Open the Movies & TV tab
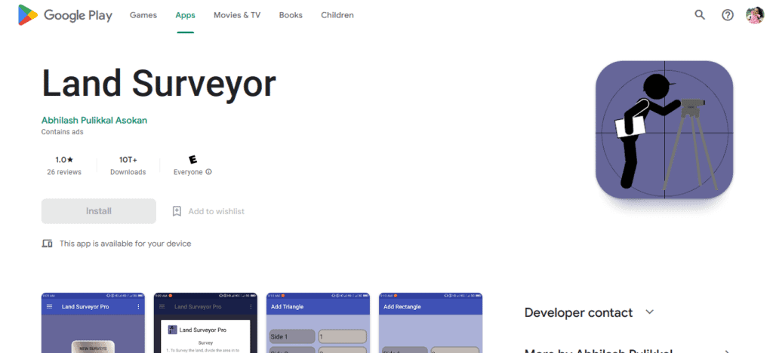Image resolution: width=773 pixels, height=353 pixels. (237, 15)
